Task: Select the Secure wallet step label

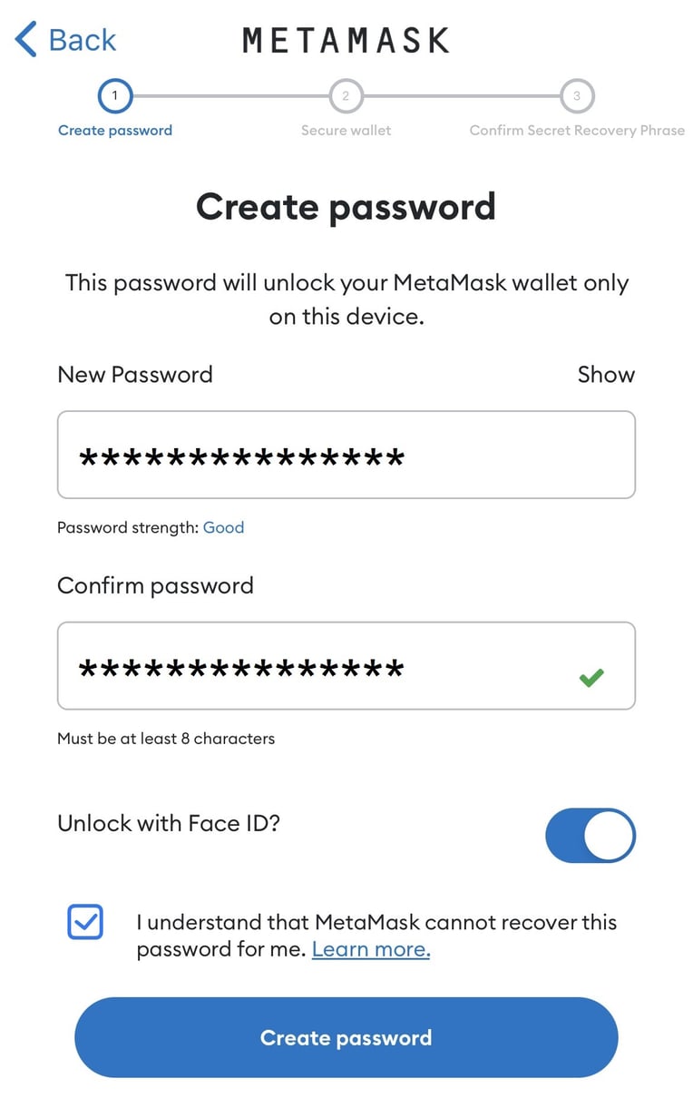Action: [346, 130]
